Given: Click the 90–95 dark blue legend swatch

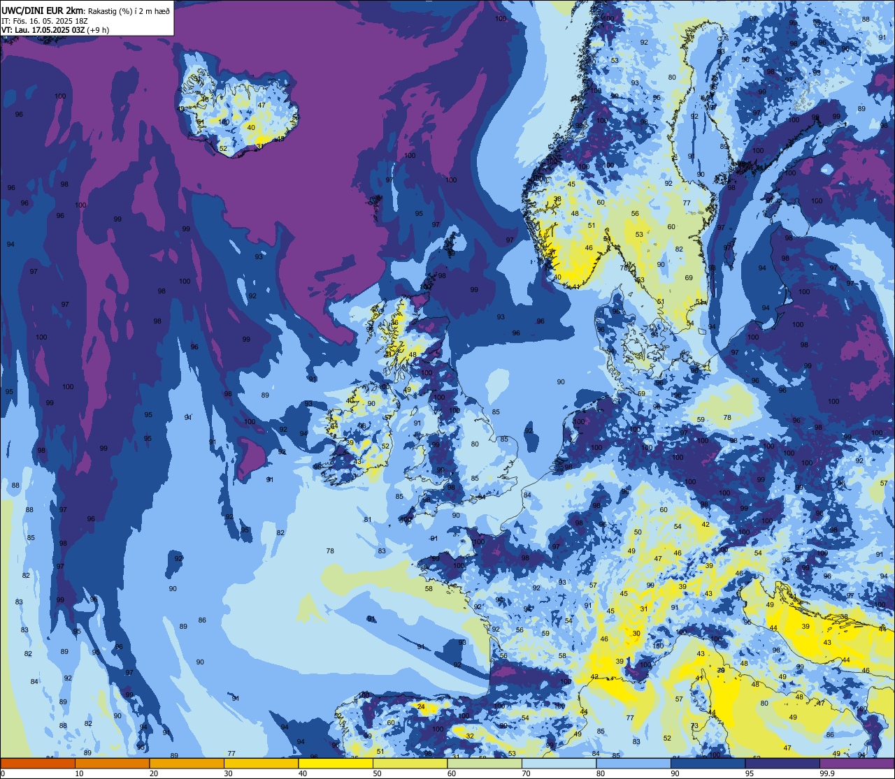Looking at the screenshot, I should [708, 763].
